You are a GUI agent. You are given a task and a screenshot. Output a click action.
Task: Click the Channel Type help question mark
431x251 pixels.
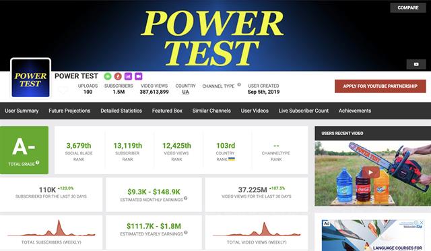[x=239, y=84]
